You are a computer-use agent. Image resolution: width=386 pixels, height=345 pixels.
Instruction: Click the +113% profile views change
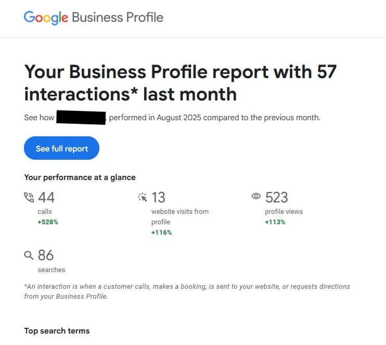[275, 222]
